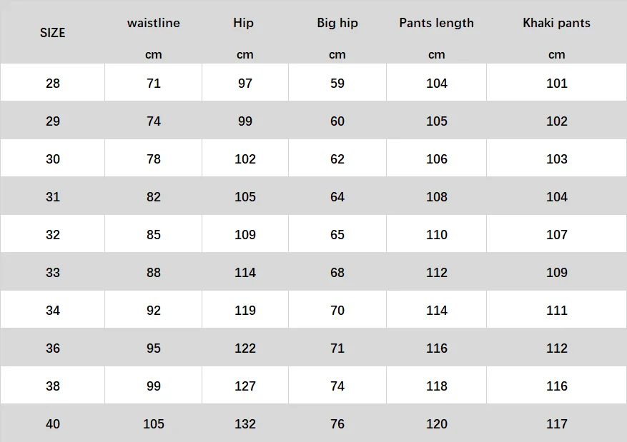Select size 29 row label

click(52, 121)
